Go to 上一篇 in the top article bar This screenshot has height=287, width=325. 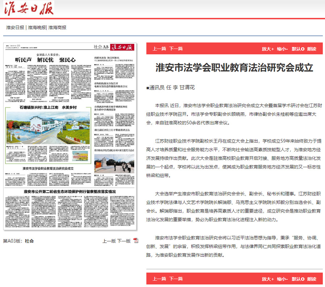pos(159,49)
